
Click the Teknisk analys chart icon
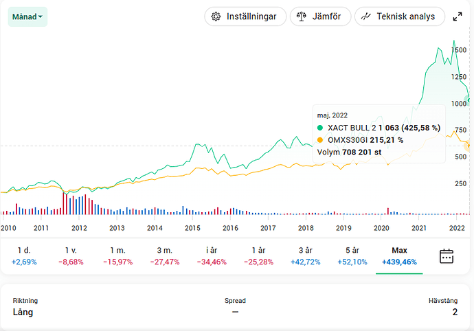click(365, 16)
